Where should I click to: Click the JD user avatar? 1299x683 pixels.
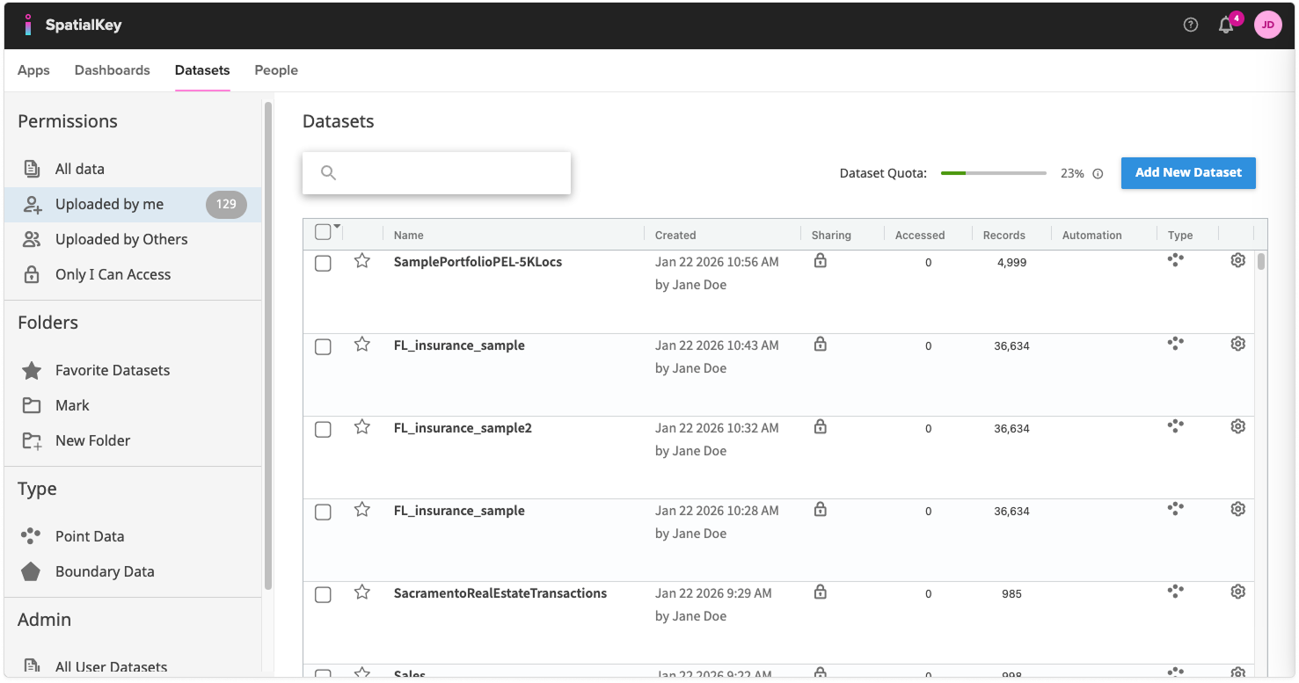point(1267,25)
